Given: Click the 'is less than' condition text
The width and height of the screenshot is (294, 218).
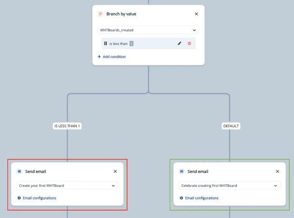Looking at the screenshot, I should pos(118,44).
